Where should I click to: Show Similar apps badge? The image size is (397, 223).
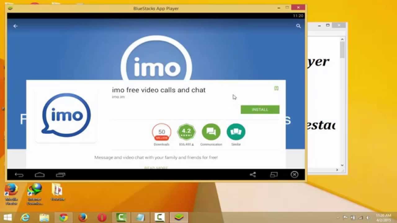coord(236,132)
